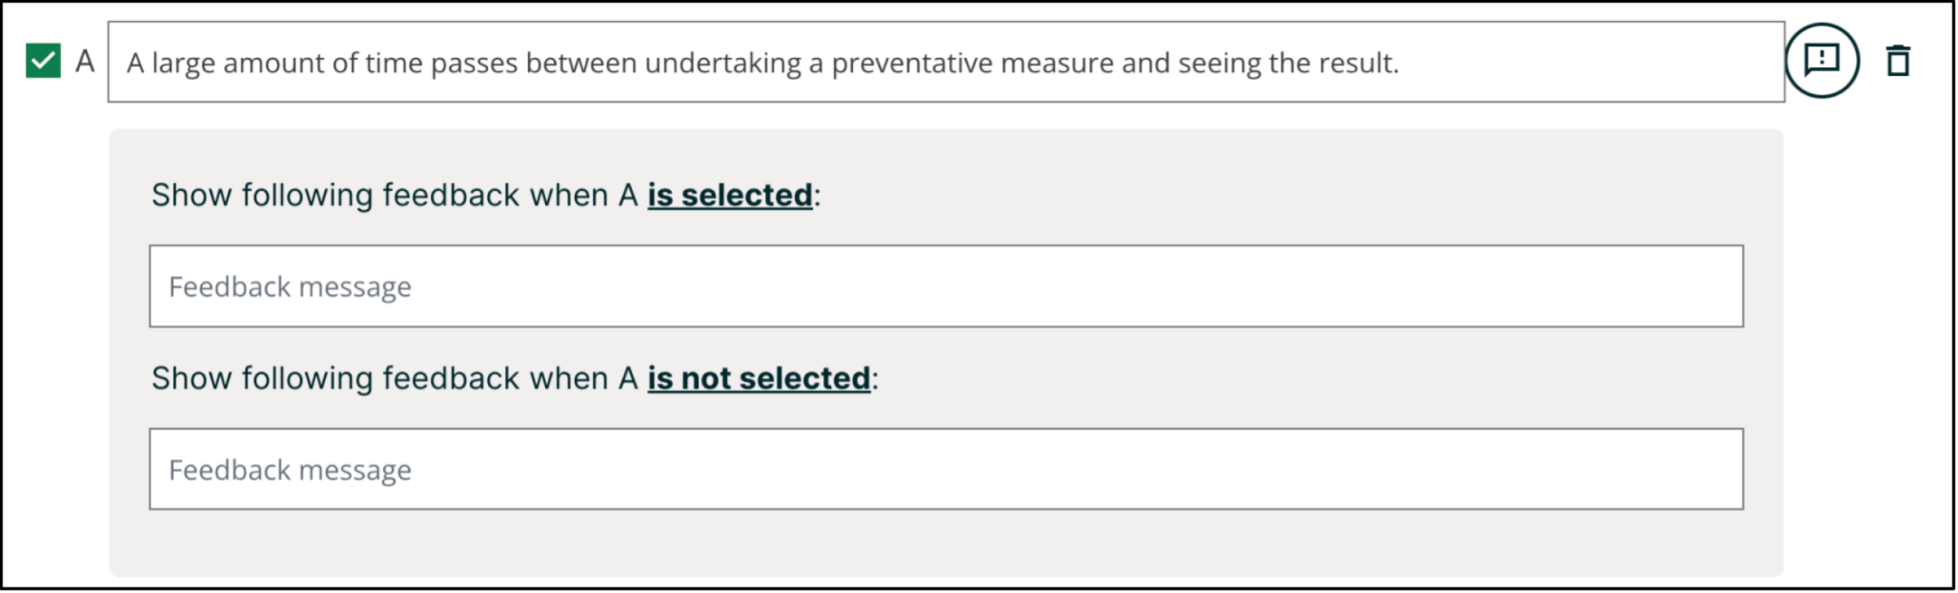Uncheck the green checkbox for option A

[x=43, y=61]
